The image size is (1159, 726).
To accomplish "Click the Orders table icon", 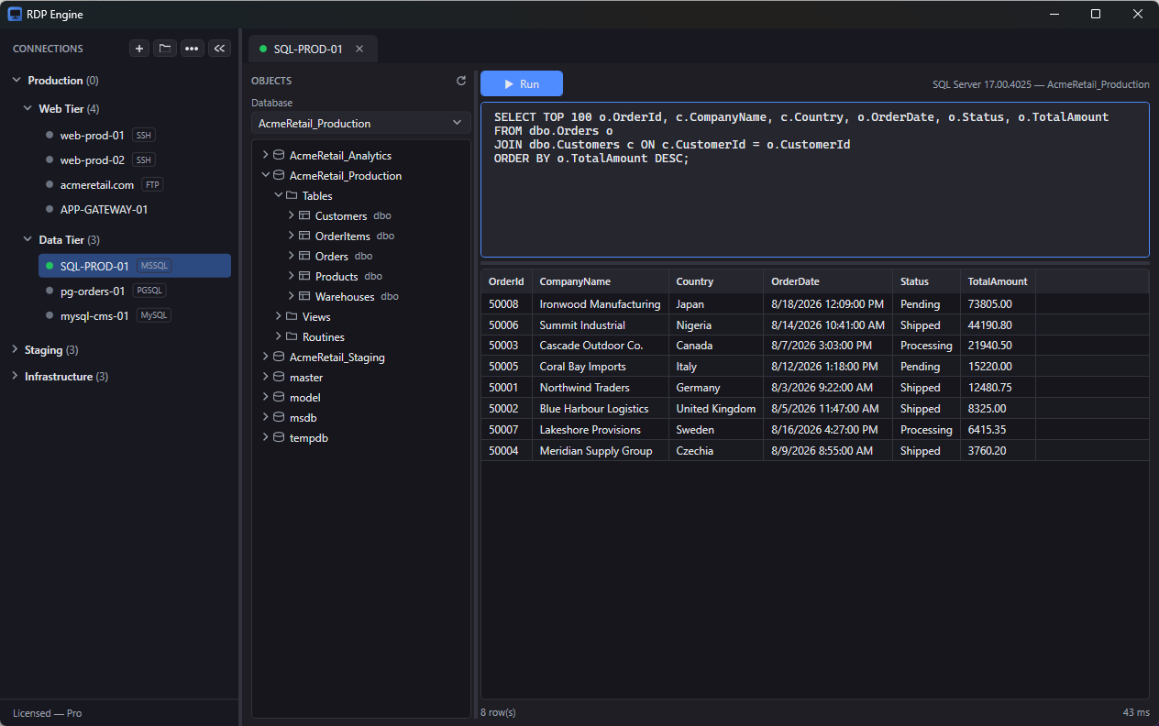I will pyautogui.click(x=304, y=256).
